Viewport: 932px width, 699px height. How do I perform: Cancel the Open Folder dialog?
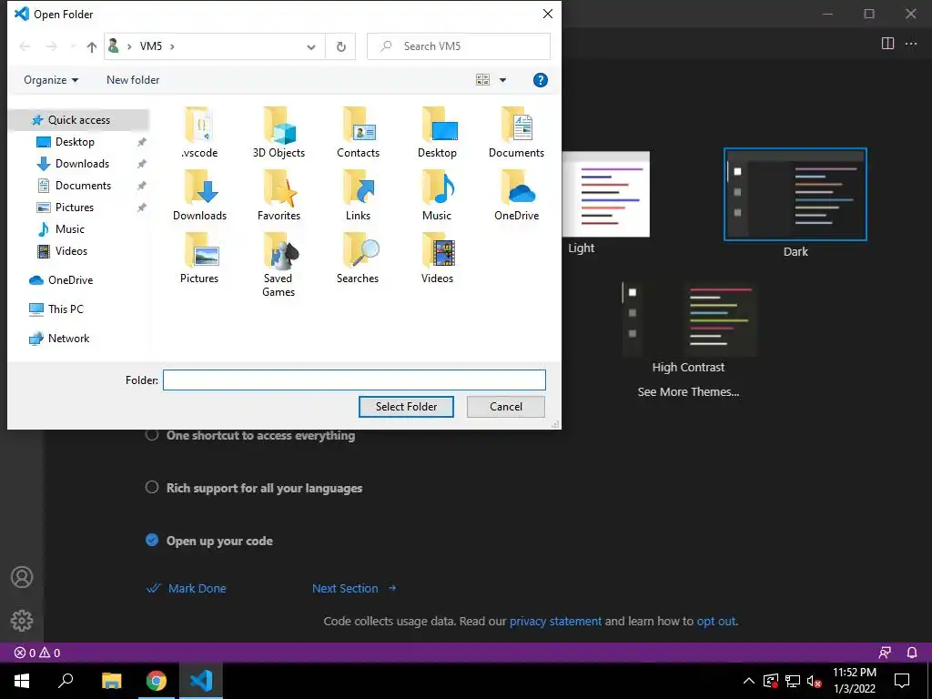pos(506,407)
